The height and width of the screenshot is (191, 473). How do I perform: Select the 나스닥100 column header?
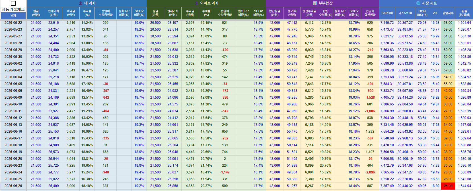pyautogui.click(x=405, y=13)
